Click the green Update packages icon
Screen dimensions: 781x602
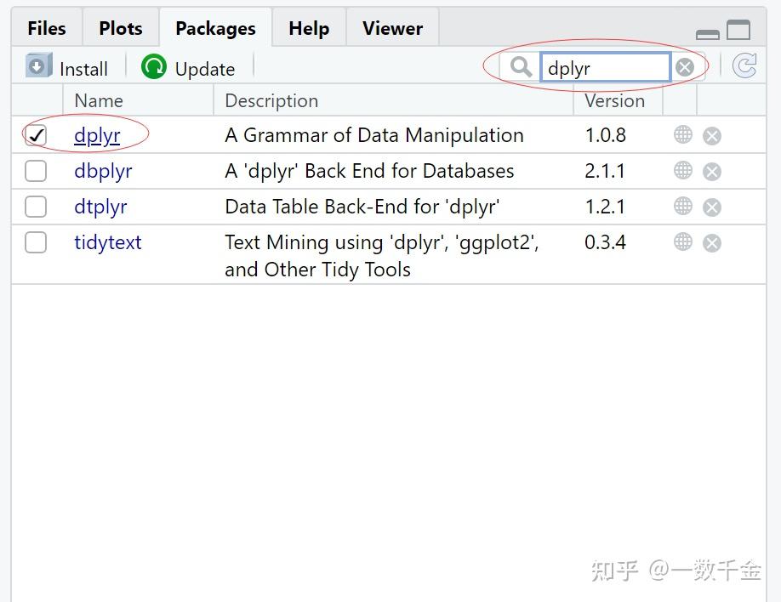point(154,66)
